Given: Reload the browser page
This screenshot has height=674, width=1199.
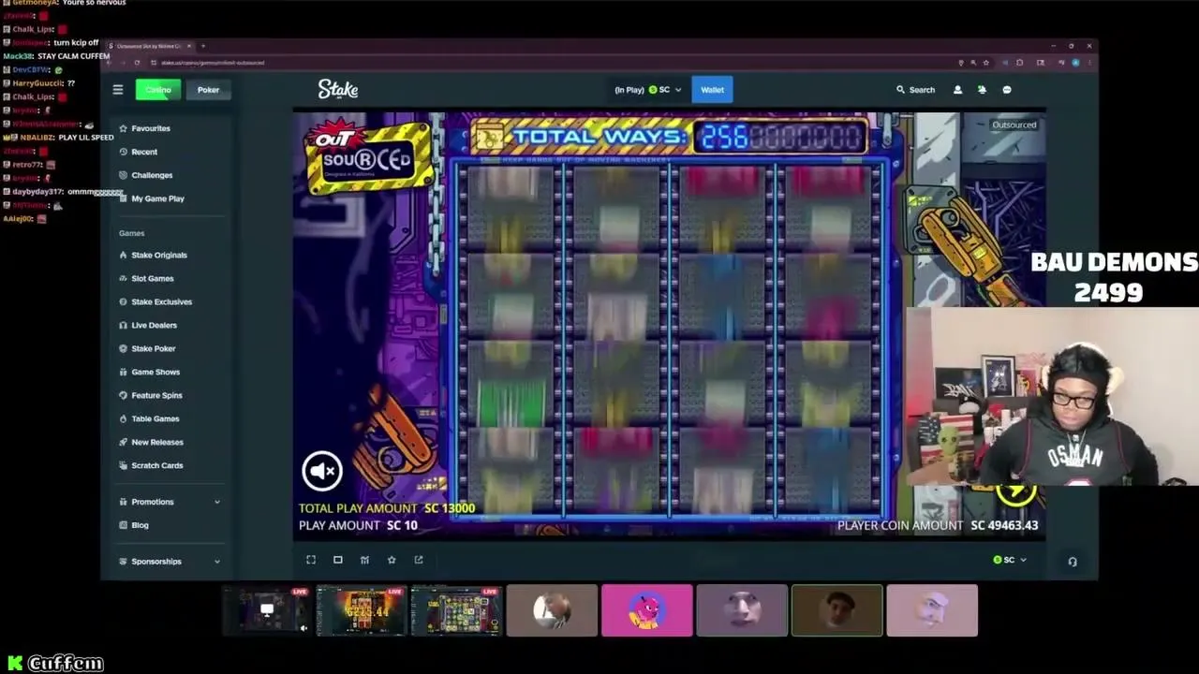Looking at the screenshot, I should pos(137,63).
